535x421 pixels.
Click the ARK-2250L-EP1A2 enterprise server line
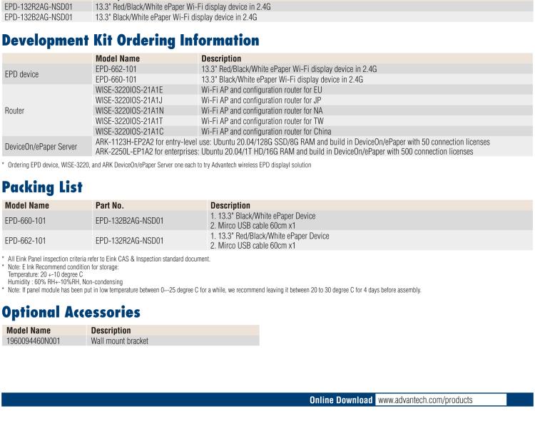point(283,152)
